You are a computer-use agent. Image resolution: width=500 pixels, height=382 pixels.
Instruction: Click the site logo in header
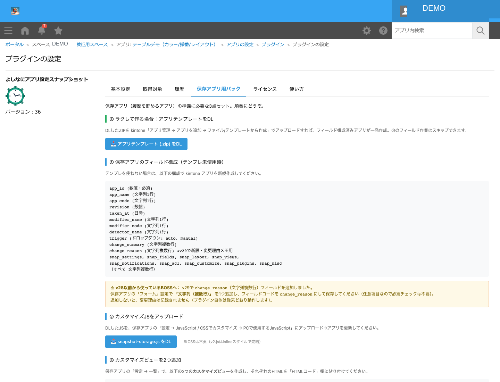[15, 11]
